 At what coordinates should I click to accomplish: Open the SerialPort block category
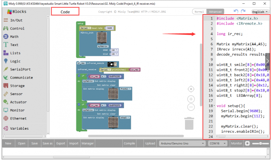(17, 69)
